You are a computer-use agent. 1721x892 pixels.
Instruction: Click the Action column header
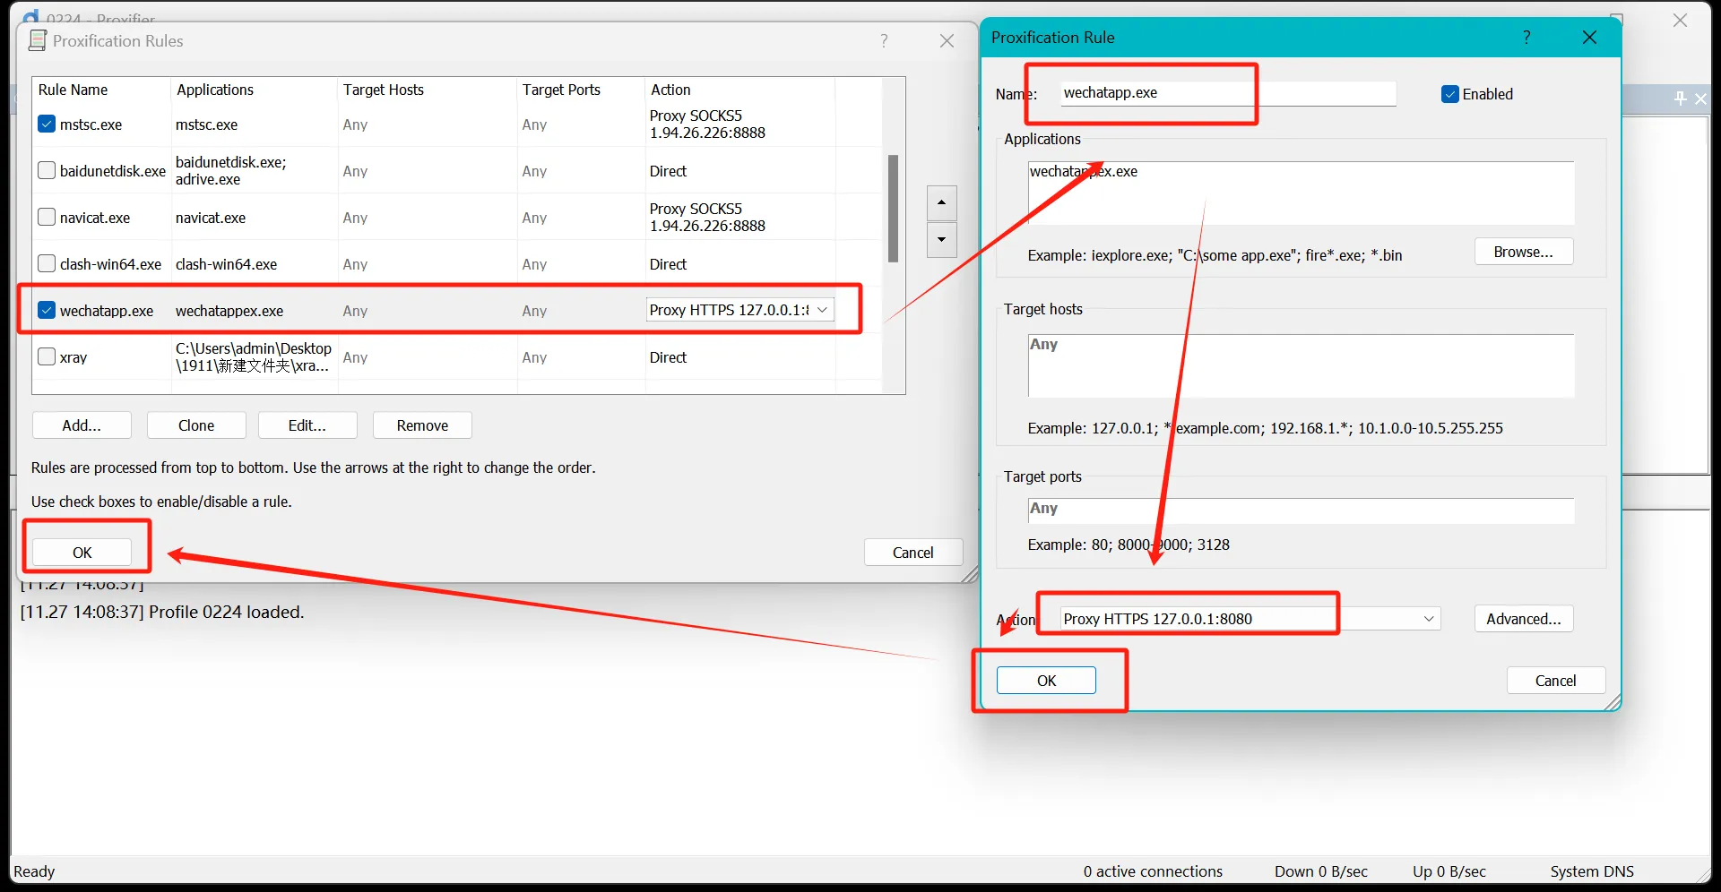click(739, 90)
